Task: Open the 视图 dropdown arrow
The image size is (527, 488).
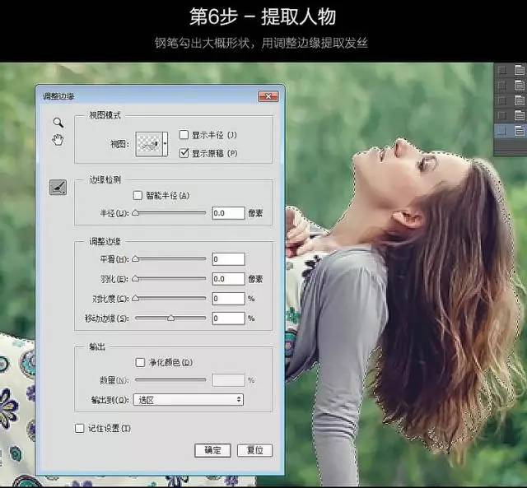Action: [x=166, y=143]
